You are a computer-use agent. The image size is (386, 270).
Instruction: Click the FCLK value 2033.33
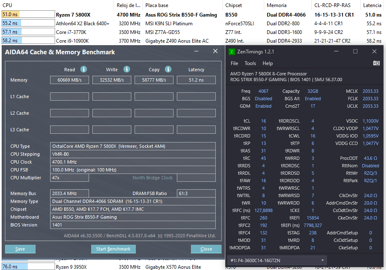tap(371, 99)
